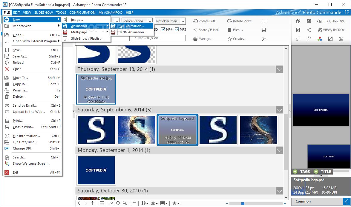Click the plus to enlarge thumbnails
Screen dimensions: 351x207
[285, 203]
